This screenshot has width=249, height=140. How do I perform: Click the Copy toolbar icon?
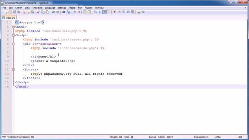click(43, 12)
